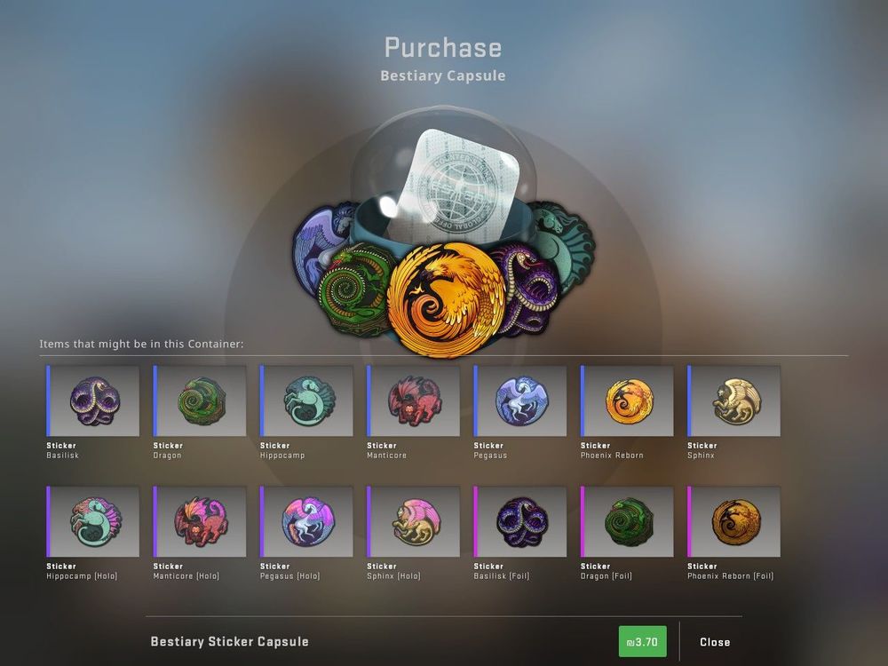Image resolution: width=888 pixels, height=666 pixels.
Task: Choose the Hippocamp sticker icon
Action: 306,401
